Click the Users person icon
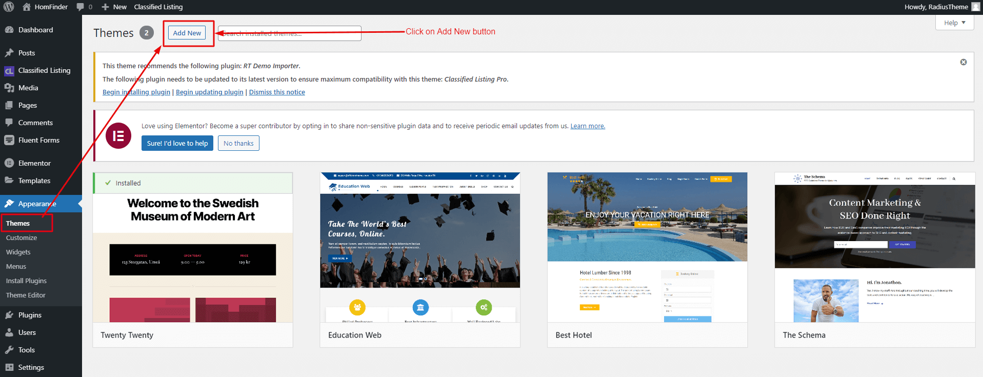The height and width of the screenshot is (377, 983). tap(9, 332)
